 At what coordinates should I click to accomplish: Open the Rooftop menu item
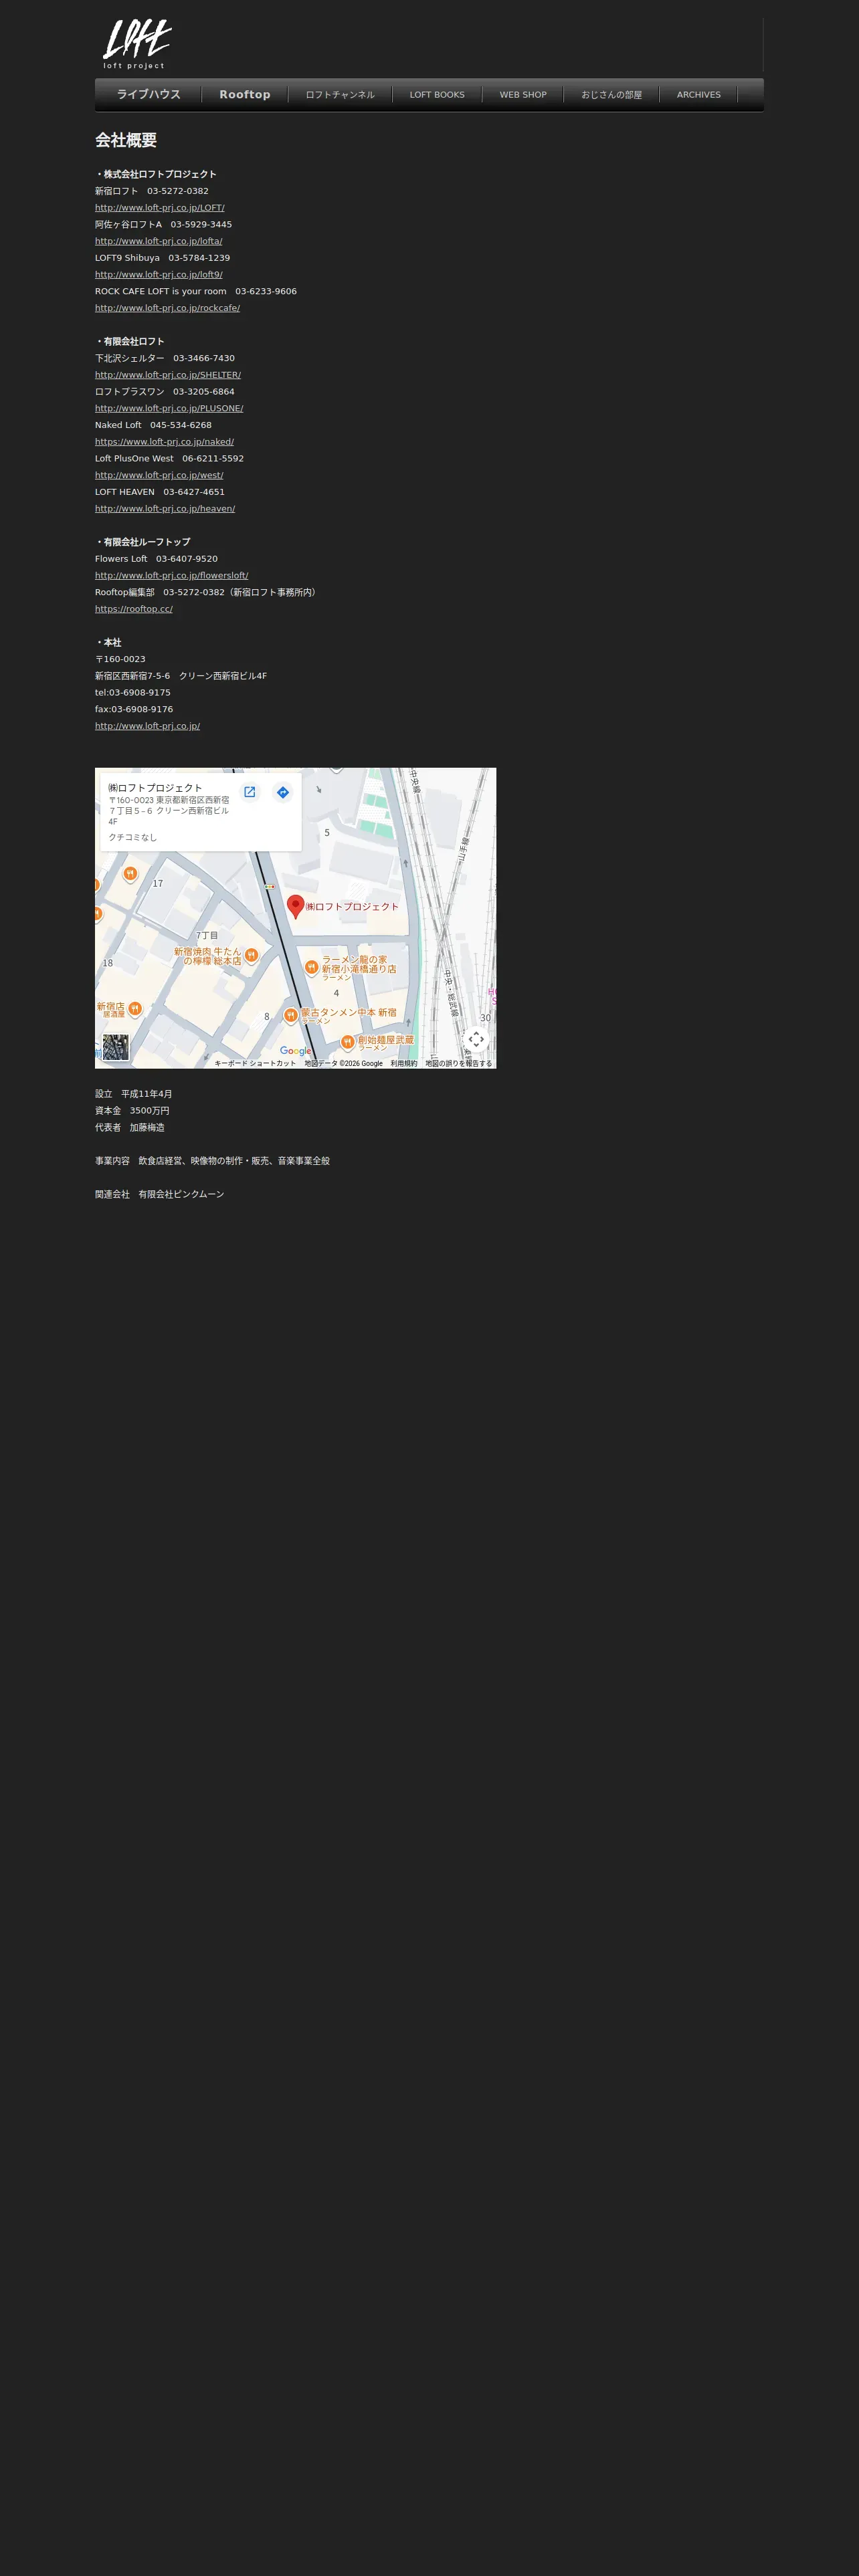pos(245,95)
